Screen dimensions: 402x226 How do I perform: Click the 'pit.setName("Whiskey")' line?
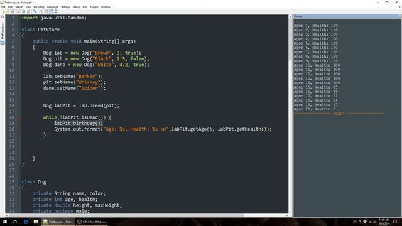pyautogui.click(x=74, y=82)
